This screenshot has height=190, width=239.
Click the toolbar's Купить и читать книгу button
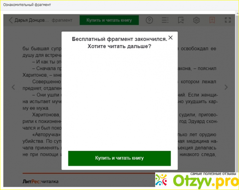coord(109,20)
